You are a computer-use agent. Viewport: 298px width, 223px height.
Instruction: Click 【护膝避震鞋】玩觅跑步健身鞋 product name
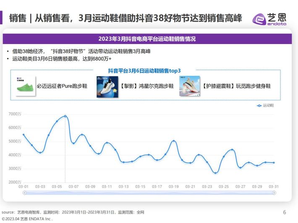pos(236,86)
